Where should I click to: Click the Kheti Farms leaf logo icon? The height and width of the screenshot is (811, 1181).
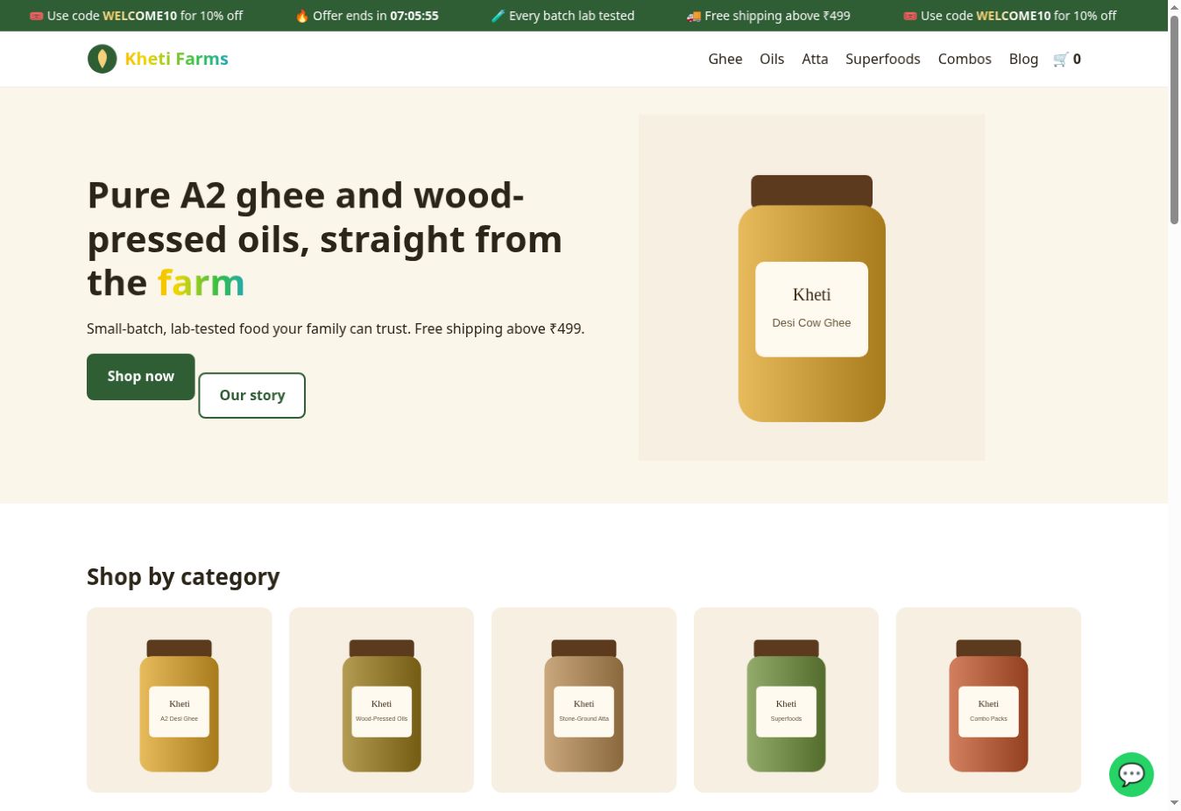tap(103, 59)
